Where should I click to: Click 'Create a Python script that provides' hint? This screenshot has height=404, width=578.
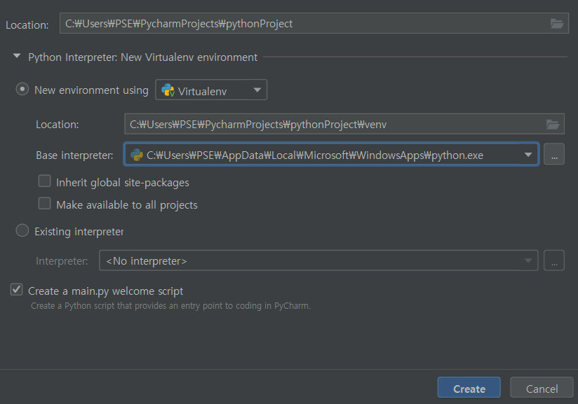[170, 306]
